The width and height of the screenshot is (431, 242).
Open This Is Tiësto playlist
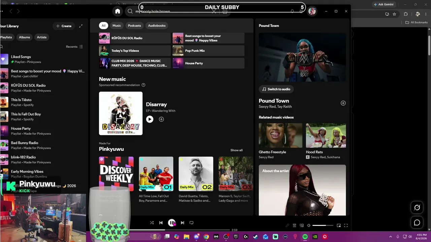(43, 102)
